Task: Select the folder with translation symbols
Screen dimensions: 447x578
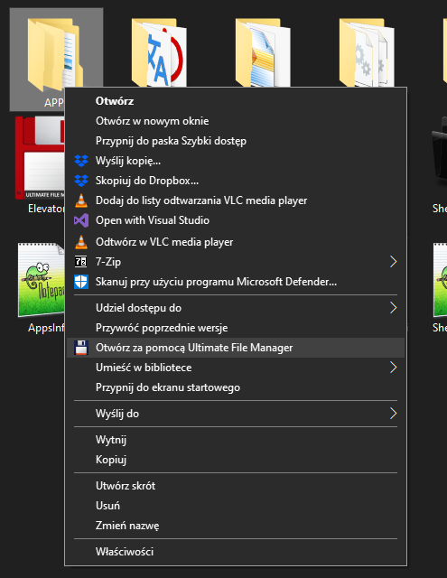Action: pyautogui.click(x=159, y=52)
